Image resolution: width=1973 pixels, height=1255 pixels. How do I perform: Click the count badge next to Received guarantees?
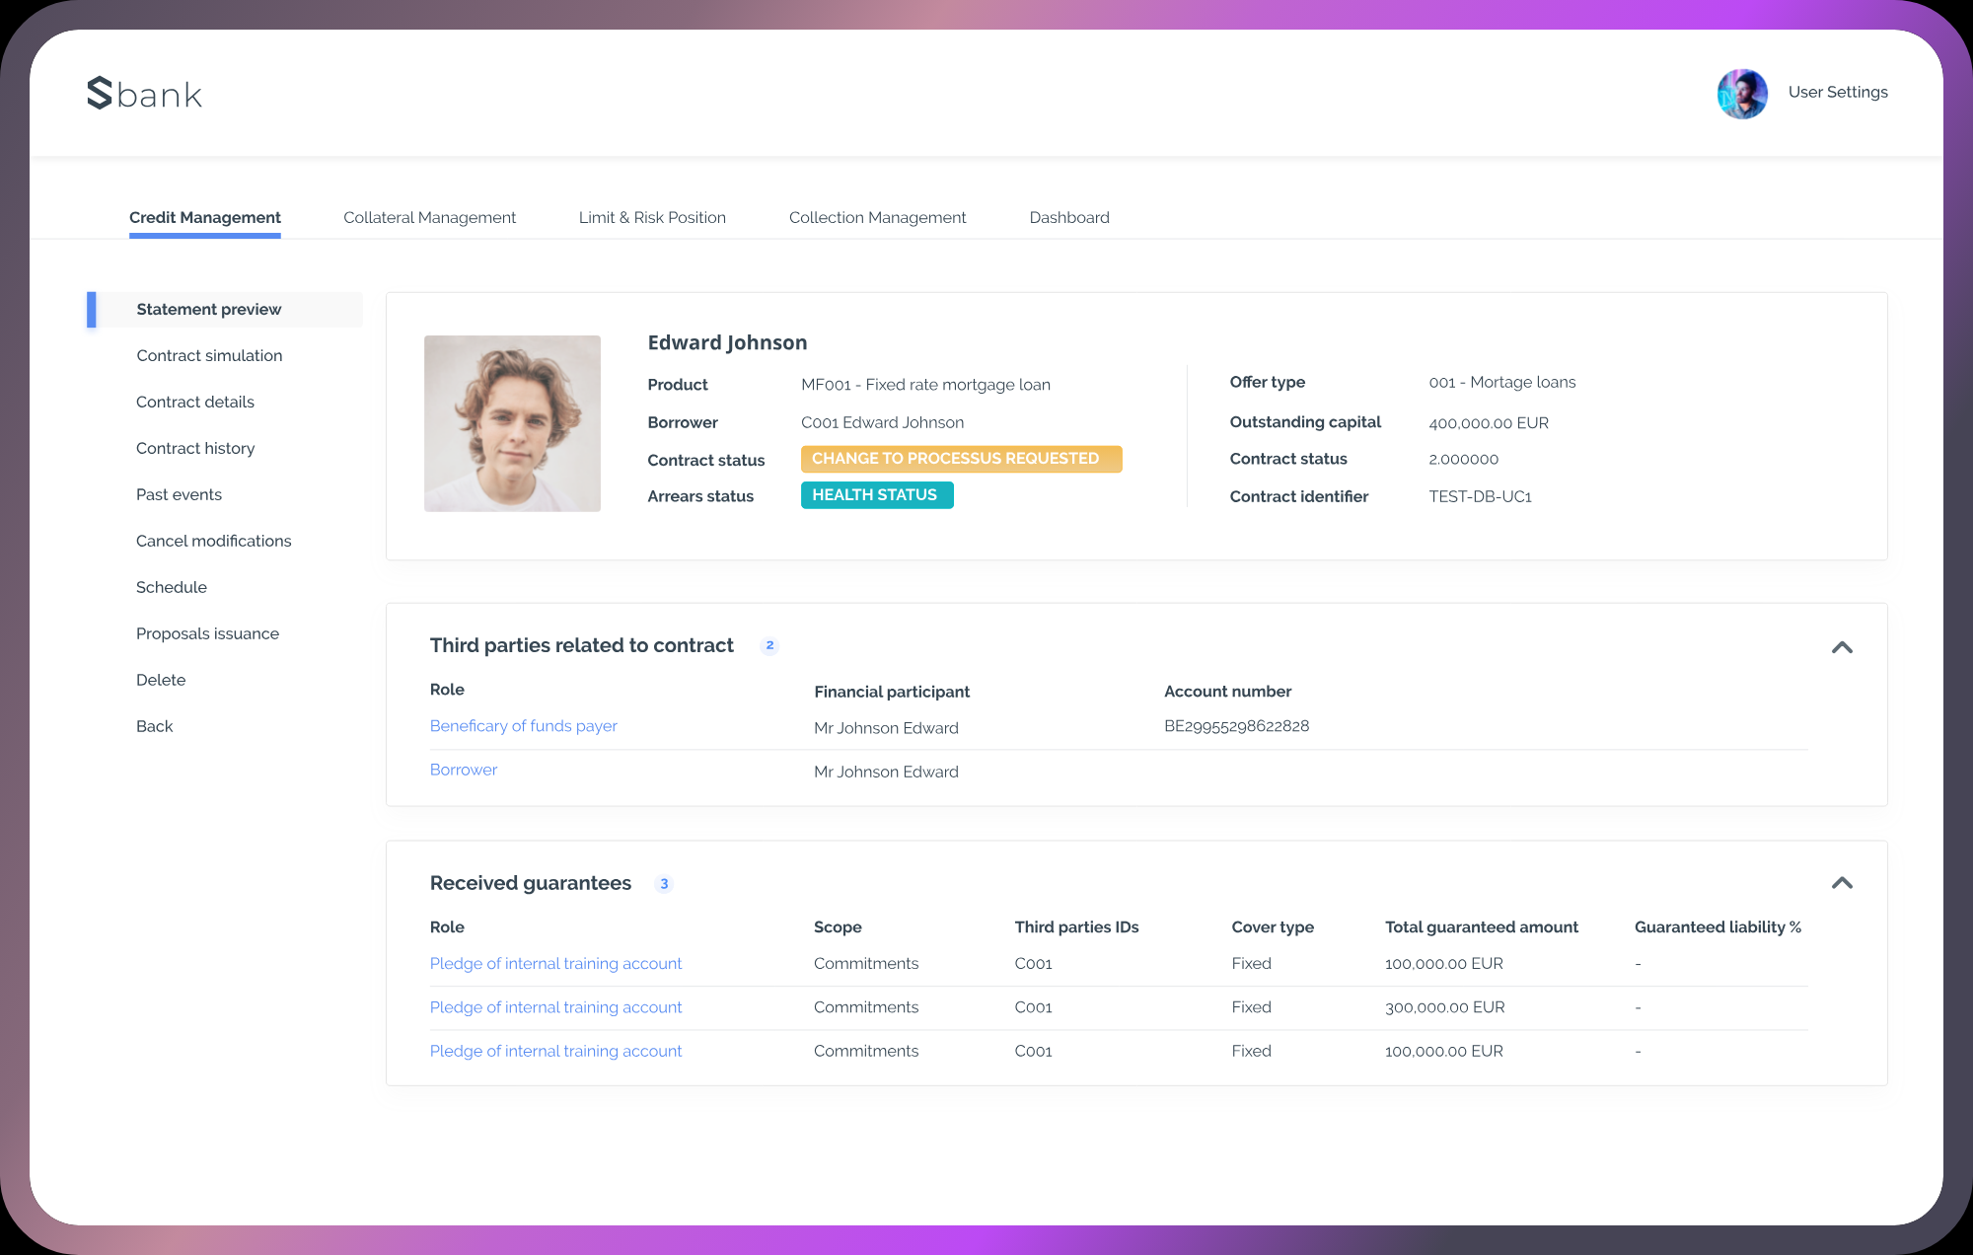click(x=664, y=884)
